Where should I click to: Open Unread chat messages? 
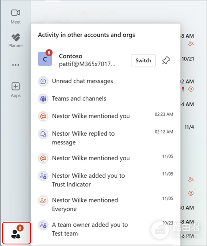(x=105, y=81)
